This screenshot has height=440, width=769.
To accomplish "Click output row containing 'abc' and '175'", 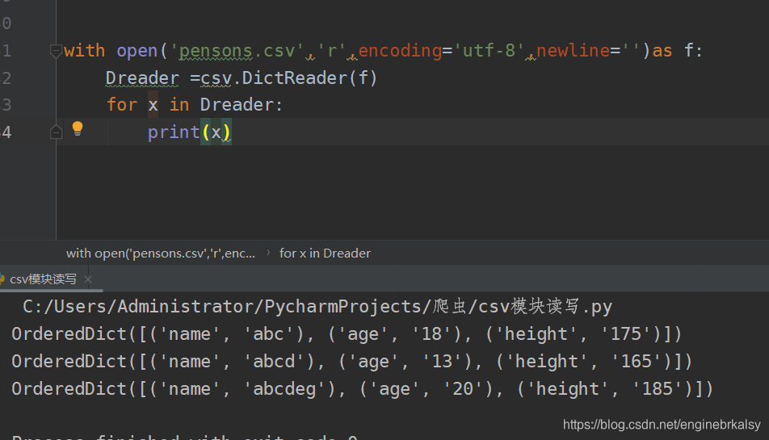I will coord(347,334).
